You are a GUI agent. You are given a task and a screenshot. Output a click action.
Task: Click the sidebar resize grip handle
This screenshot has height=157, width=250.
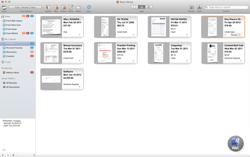[34, 155]
